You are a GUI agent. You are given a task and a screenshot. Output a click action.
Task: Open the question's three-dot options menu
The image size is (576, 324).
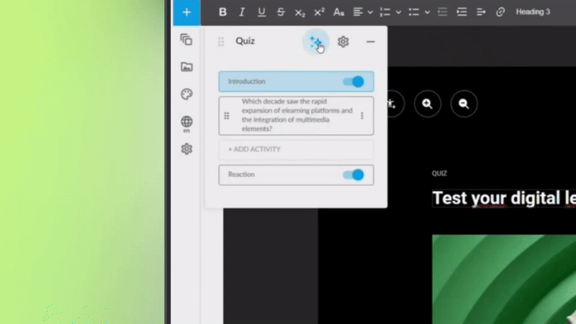coord(362,116)
